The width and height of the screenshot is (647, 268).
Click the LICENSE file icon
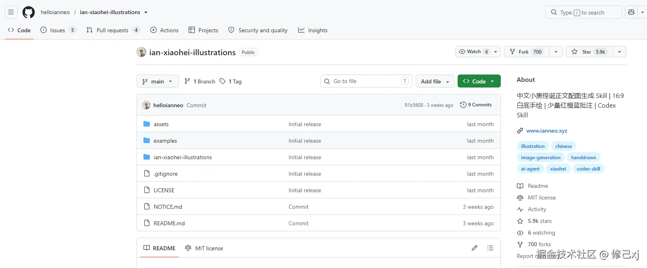pos(147,190)
